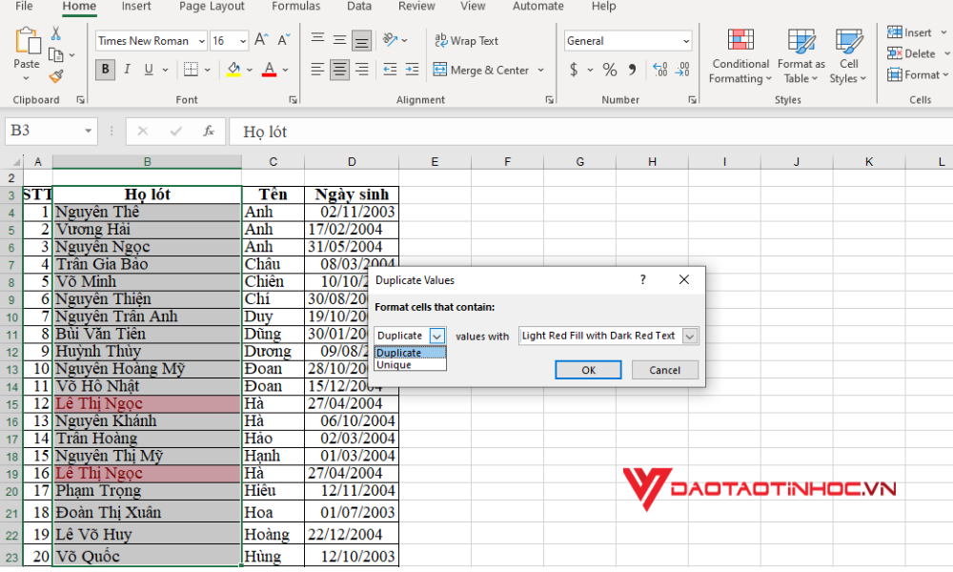Center align the selected cells
Screen dimensions: 953x572
(x=339, y=70)
